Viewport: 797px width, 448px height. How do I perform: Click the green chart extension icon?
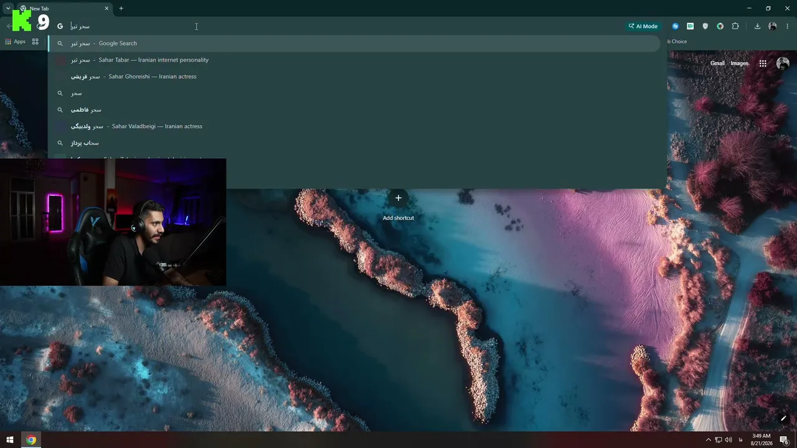[x=690, y=26]
